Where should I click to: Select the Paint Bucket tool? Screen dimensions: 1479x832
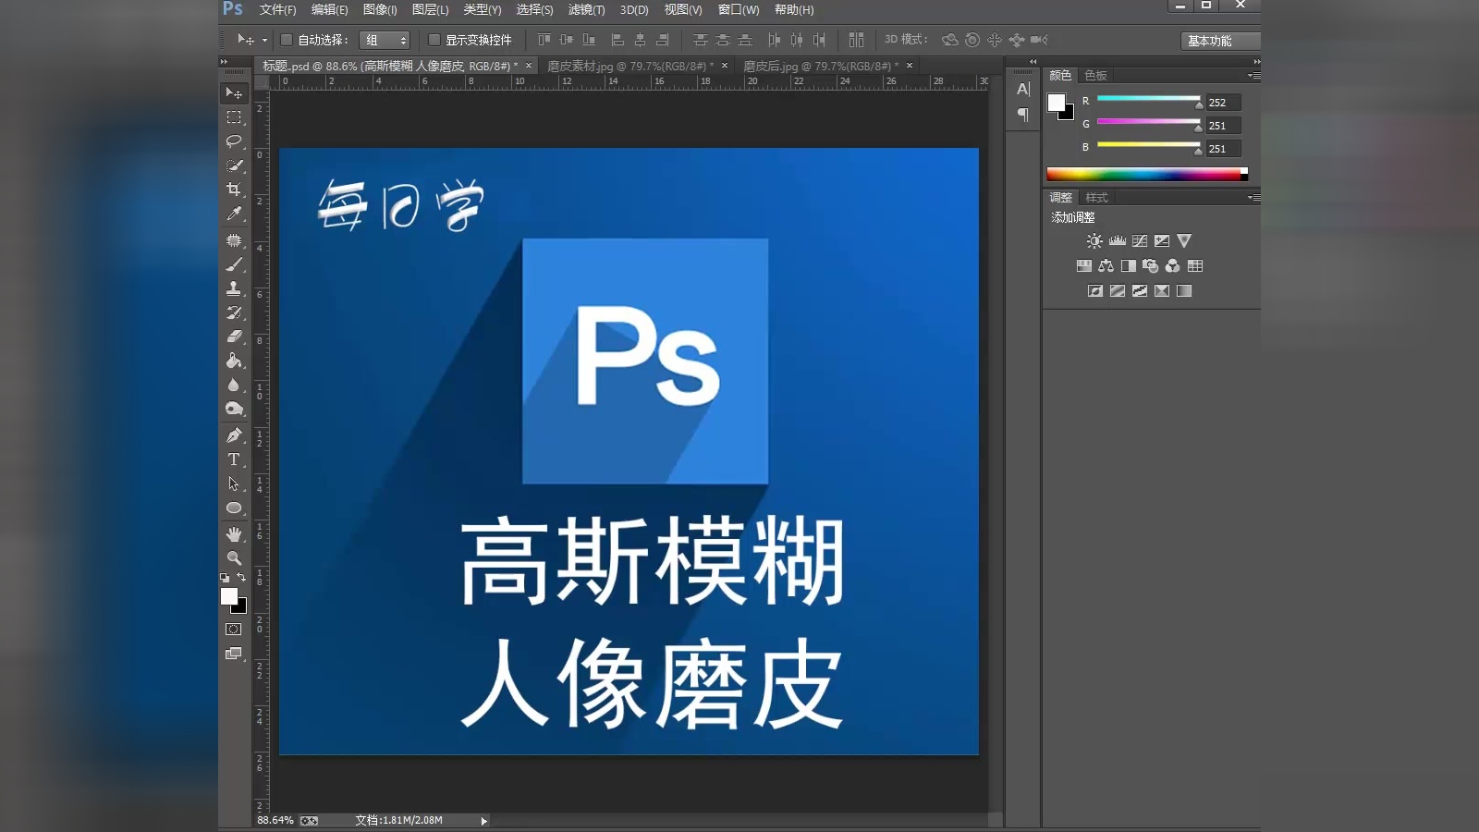[x=234, y=361]
